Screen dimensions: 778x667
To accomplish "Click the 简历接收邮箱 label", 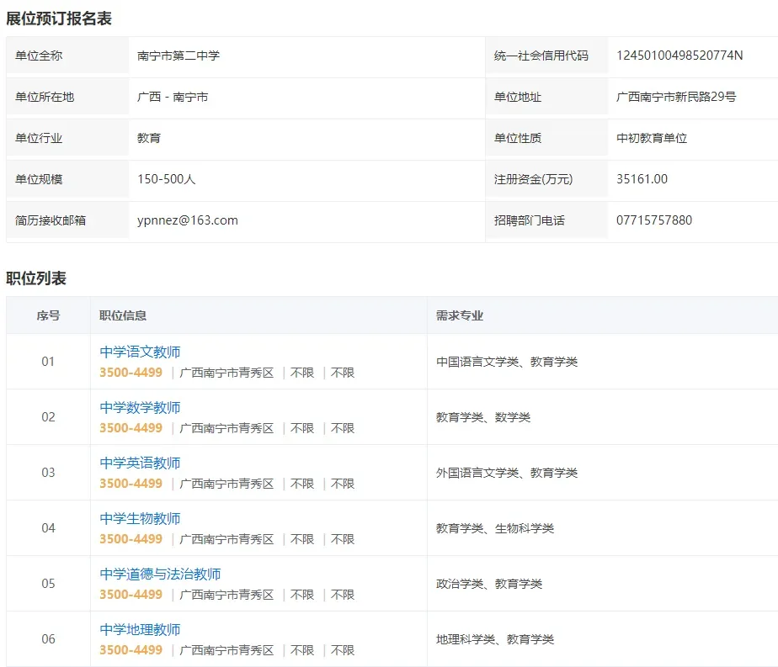I will (51, 220).
